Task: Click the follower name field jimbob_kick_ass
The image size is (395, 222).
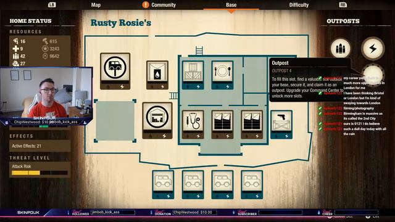Action: click(x=113, y=212)
